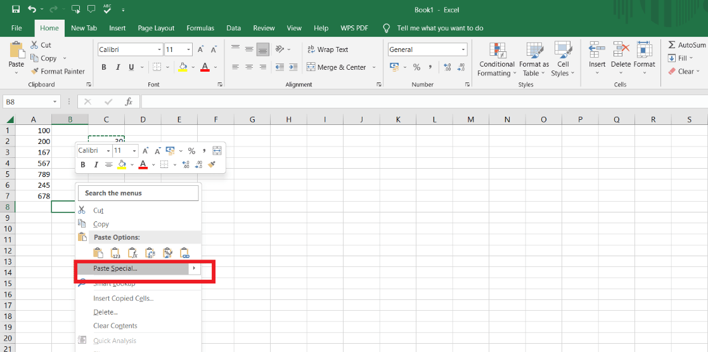The width and height of the screenshot is (708, 352).
Task: Toggle Bold in the ribbon Font group
Action: tap(104, 67)
